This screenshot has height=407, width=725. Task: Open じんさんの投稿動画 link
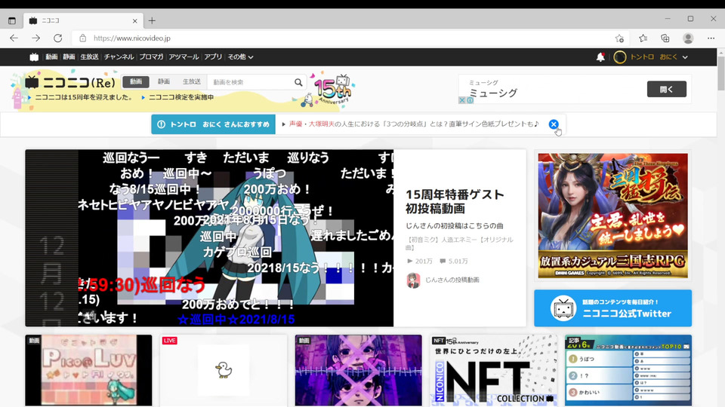click(452, 280)
